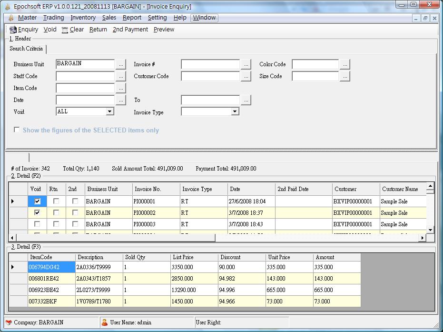Expand the Invoice Type dropdown
The width and height of the screenshot is (443, 332).
235,111
